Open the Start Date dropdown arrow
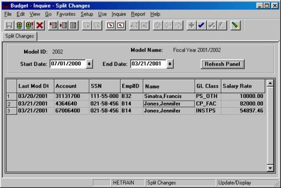 [89, 64]
